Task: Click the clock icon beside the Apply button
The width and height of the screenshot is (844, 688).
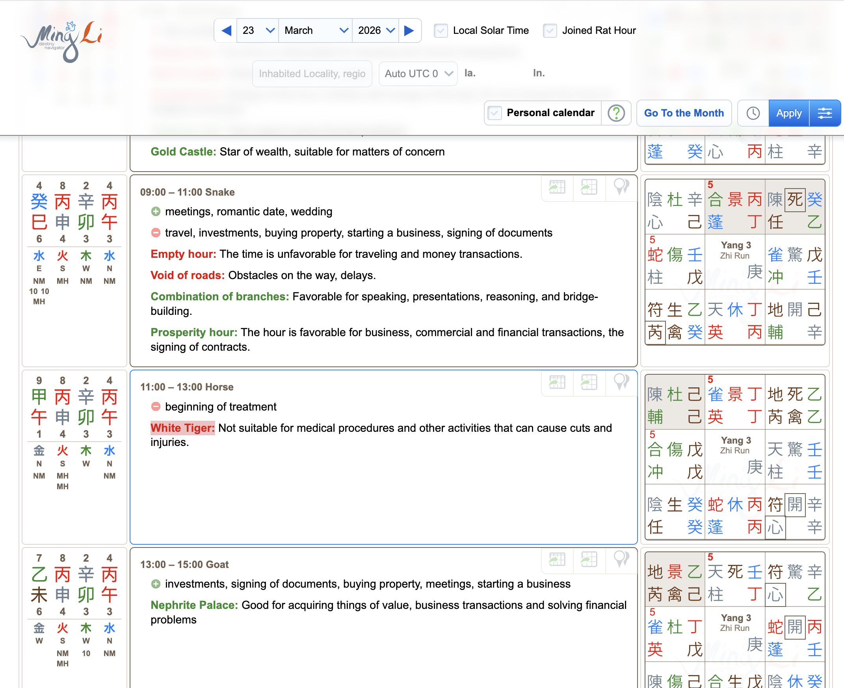Action: pos(753,113)
